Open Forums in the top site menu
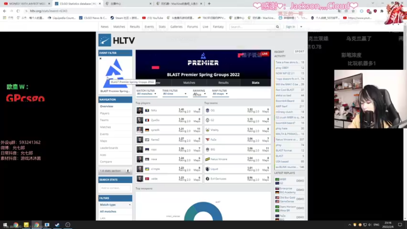The width and height of the screenshot is (407, 229). [192, 27]
